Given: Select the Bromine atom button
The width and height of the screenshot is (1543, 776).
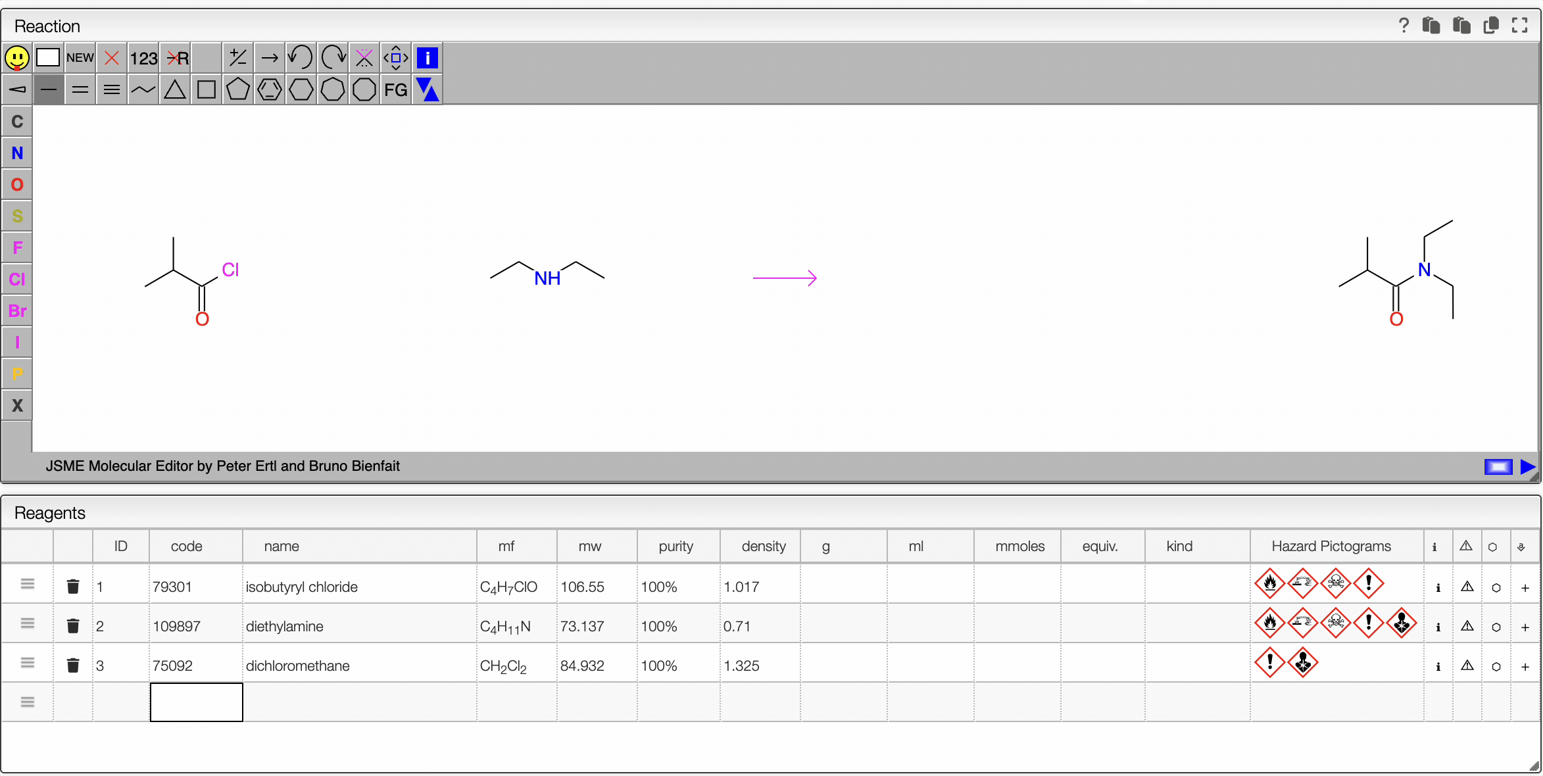Looking at the screenshot, I should pyautogui.click(x=17, y=311).
